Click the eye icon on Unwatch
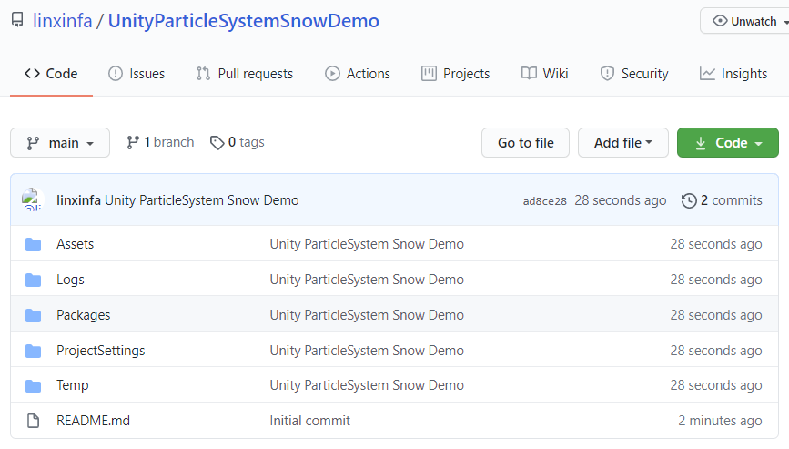 click(x=720, y=21)
